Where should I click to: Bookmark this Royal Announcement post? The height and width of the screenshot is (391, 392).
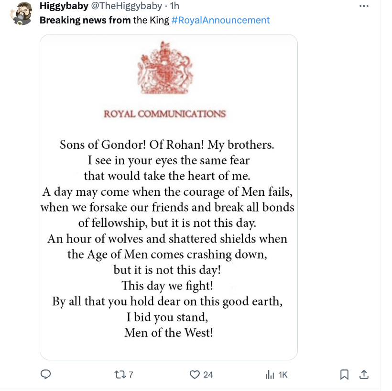[x=344, y=375]
